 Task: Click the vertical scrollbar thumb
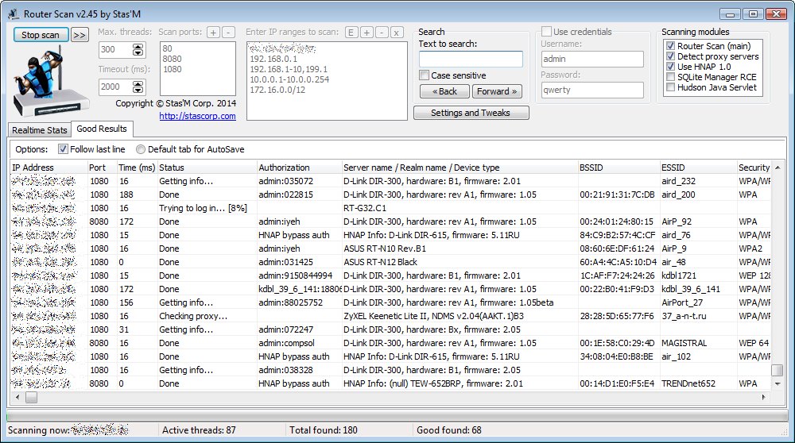click(778, 370)
